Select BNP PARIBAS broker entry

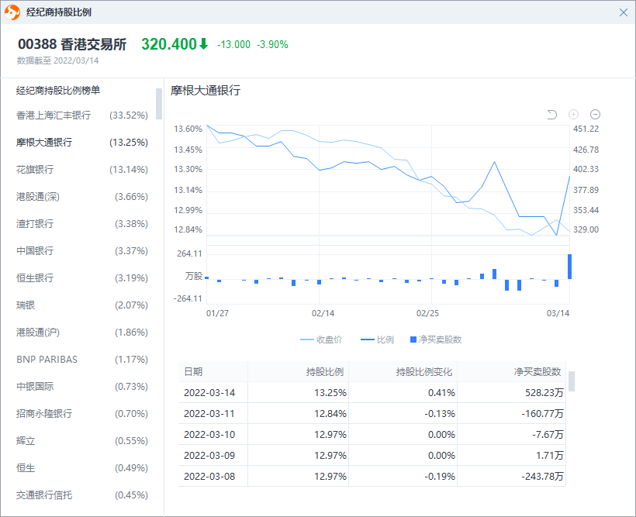(81, 360)
